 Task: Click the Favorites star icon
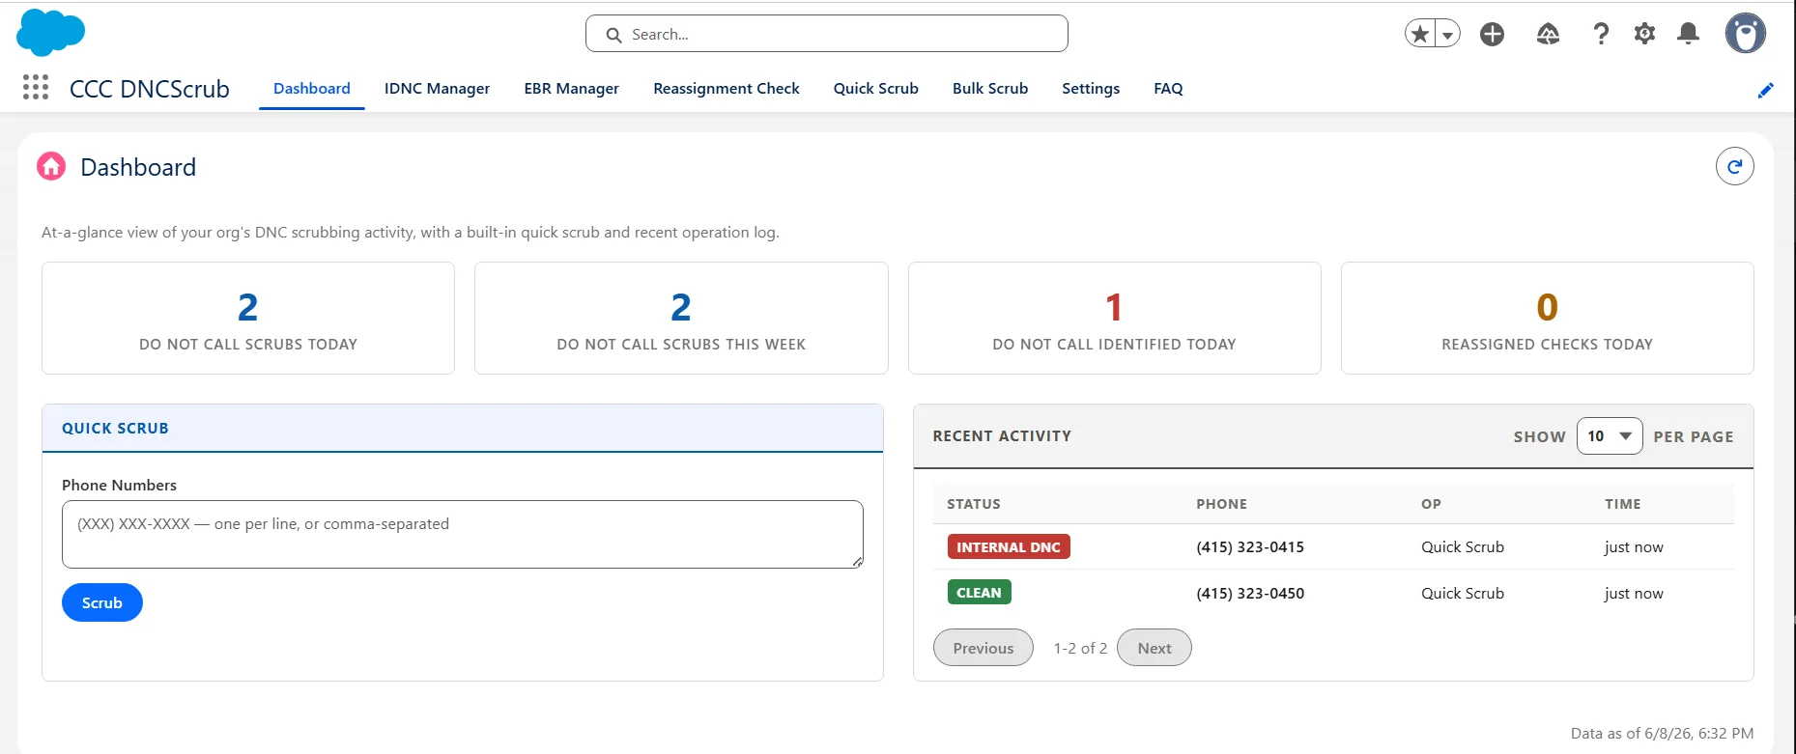(1419, 34)
